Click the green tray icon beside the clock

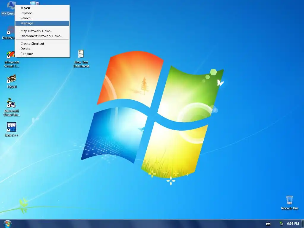click(x=281, y=224)
